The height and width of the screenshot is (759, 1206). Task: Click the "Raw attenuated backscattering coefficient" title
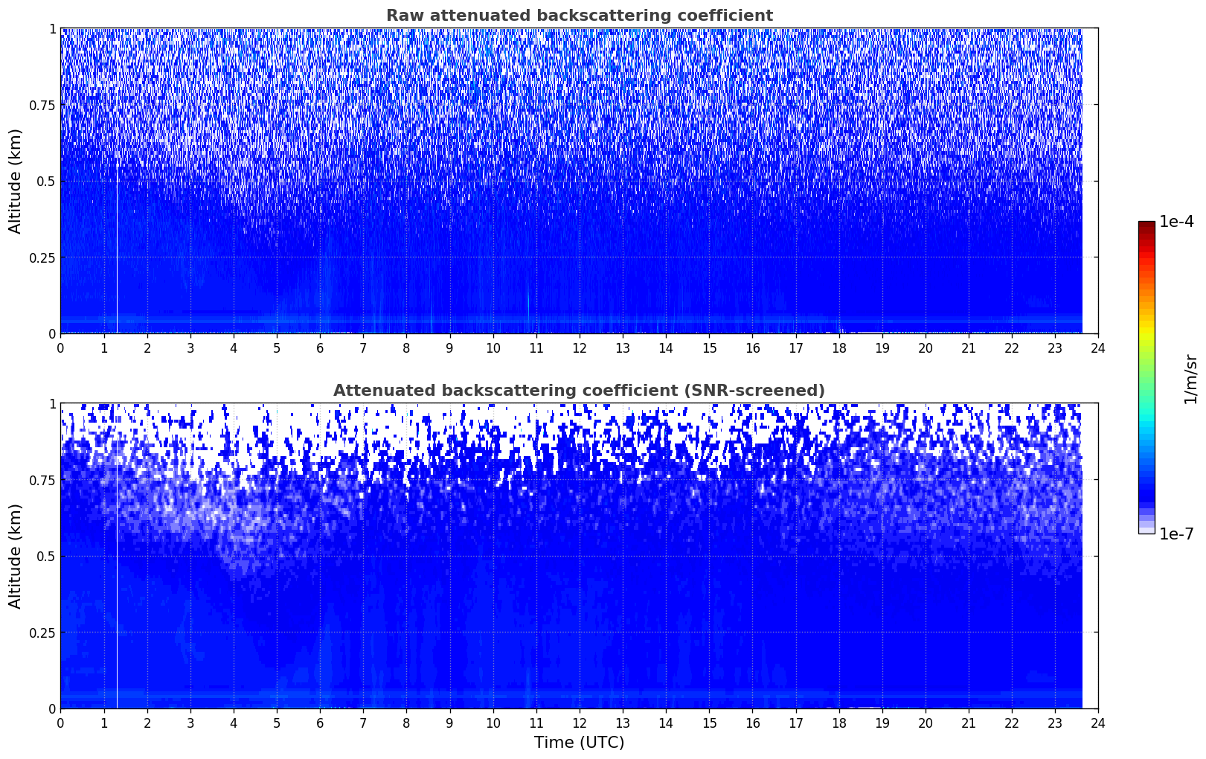[579, 16]
